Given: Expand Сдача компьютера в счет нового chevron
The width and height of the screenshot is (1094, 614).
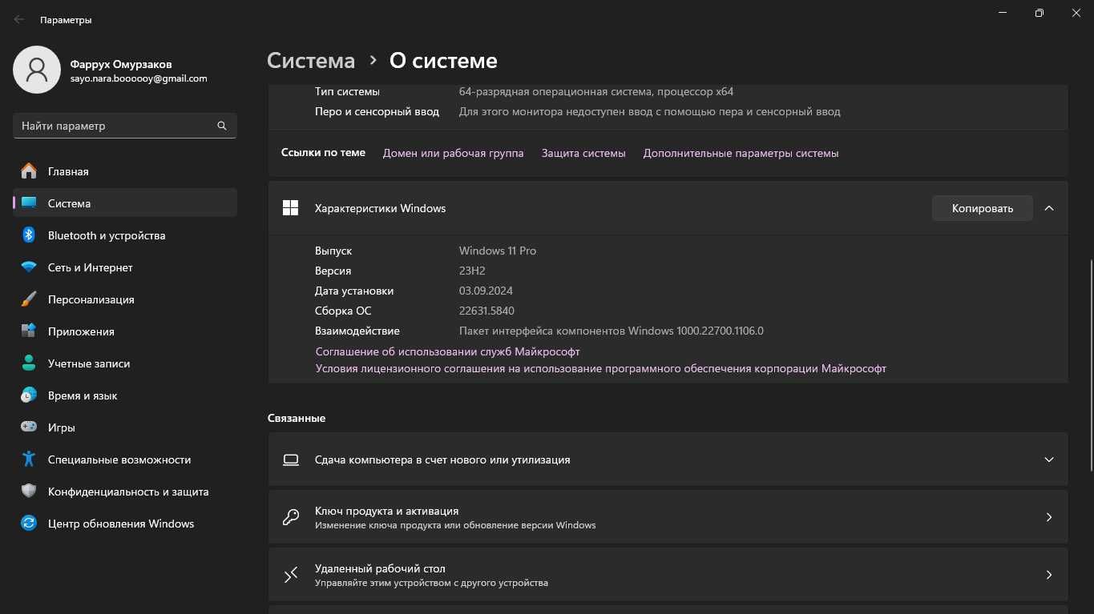Looking at the screenshot, I should click(1049, 460).
